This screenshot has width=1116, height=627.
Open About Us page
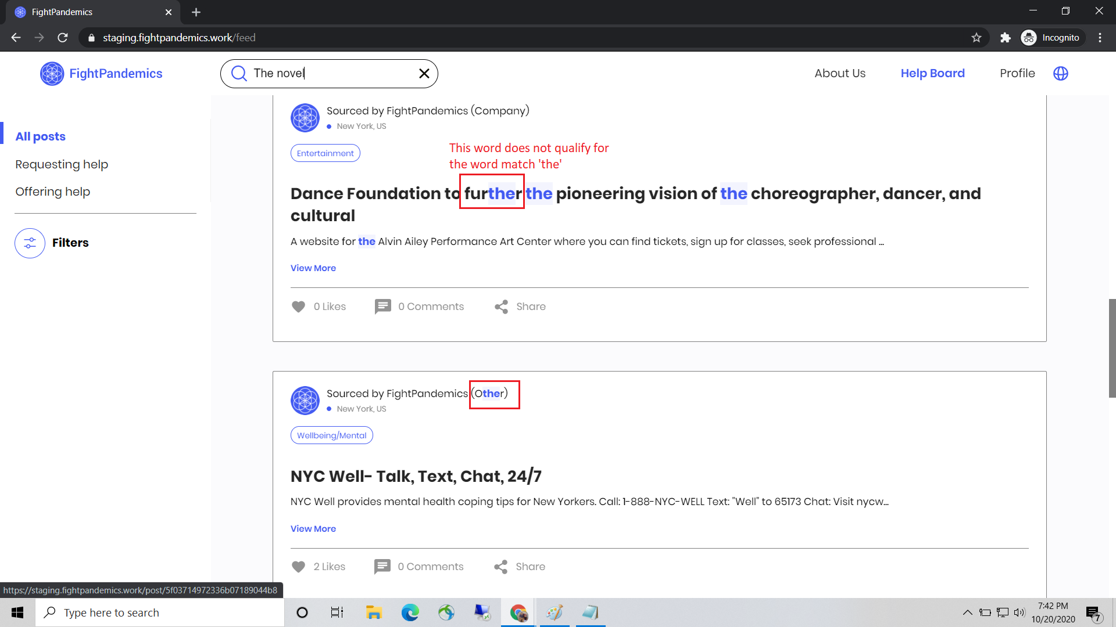click(x=840, y=73)
